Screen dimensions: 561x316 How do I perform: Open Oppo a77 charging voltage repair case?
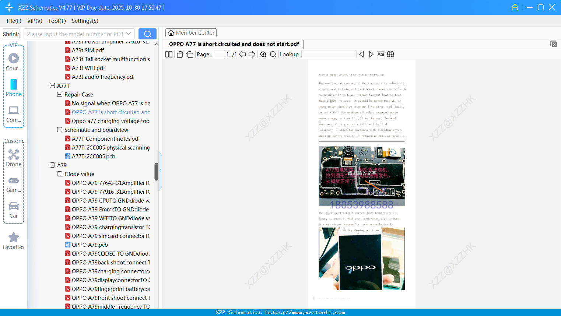(x=107, y=121)
